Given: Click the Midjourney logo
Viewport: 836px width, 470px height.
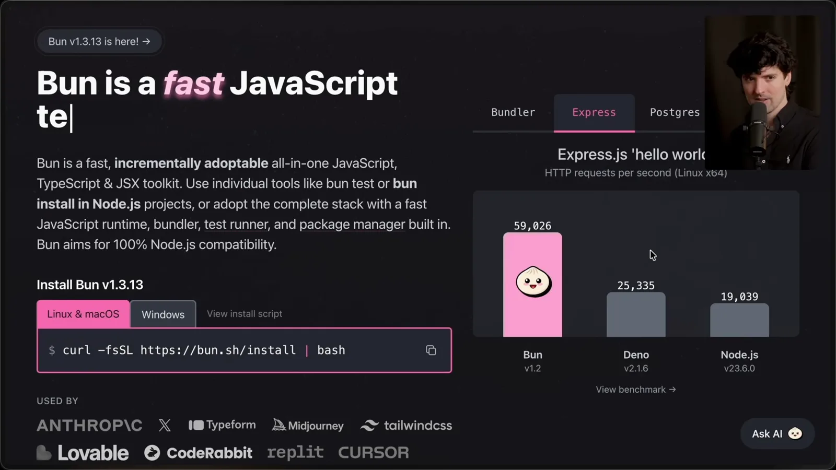Looking at the screenshot, I should 308,426.
